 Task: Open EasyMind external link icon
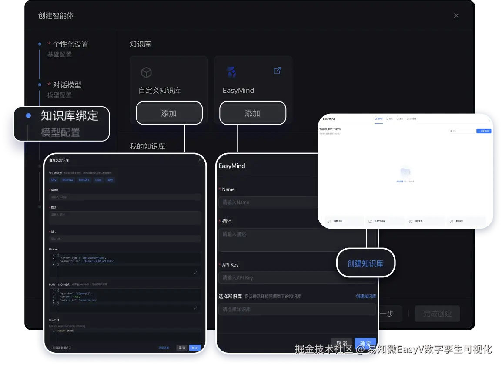(277, 71)
